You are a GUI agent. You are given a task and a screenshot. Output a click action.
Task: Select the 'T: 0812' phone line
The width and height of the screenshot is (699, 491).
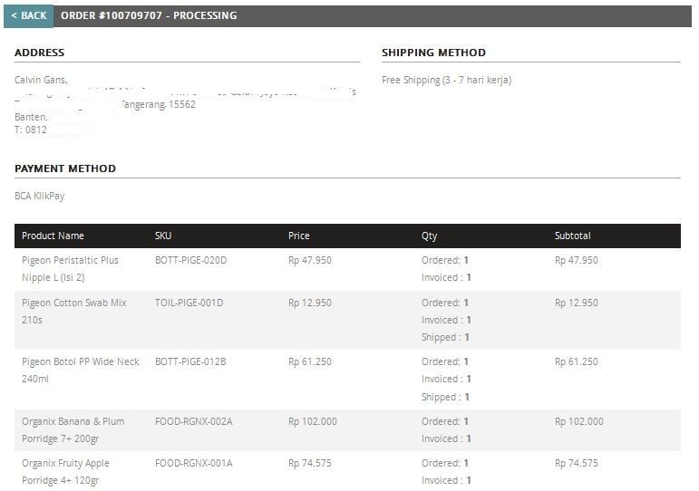pyautogui.click(x=31, y=130)
